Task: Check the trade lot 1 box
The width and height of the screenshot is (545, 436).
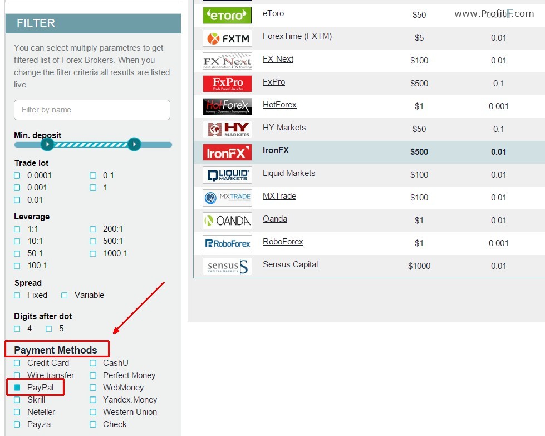Action: pos(93,188)
